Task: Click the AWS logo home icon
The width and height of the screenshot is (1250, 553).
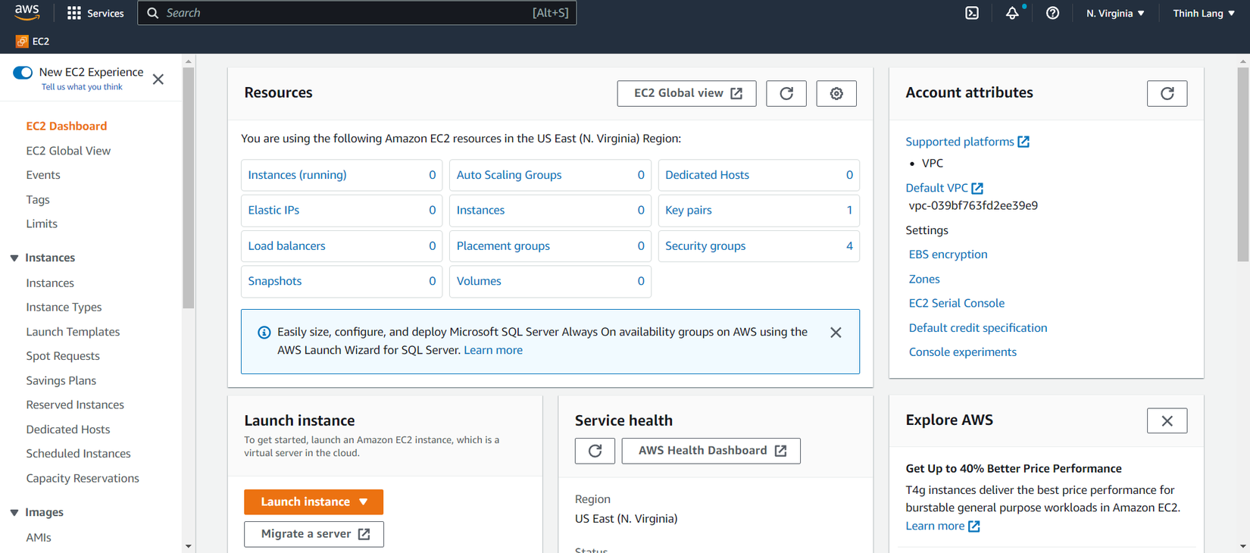Action: click(x=27, y=12)
